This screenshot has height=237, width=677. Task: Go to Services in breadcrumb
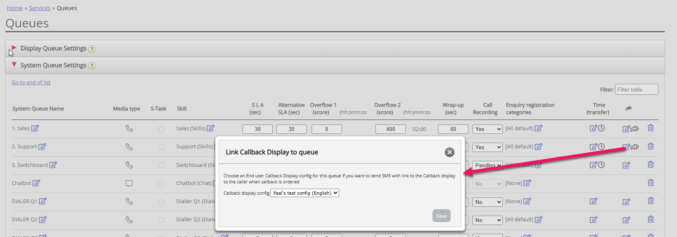pos(40,8)
